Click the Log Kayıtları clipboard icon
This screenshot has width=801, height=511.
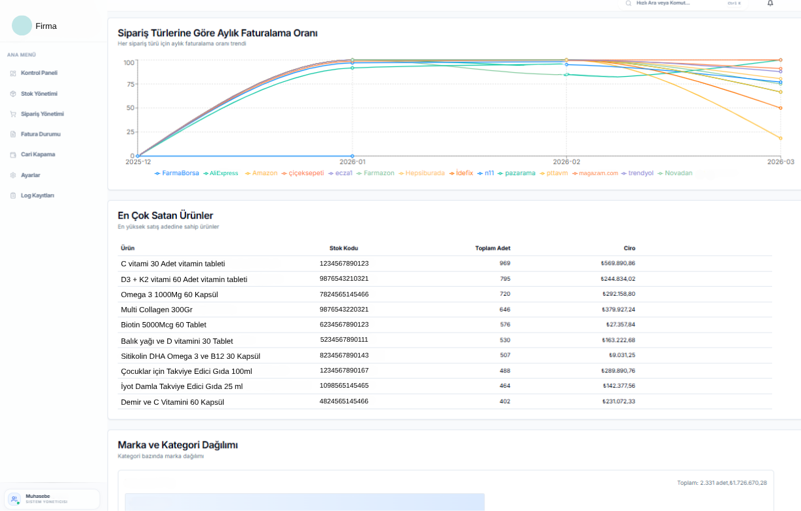tap(13, 196)
